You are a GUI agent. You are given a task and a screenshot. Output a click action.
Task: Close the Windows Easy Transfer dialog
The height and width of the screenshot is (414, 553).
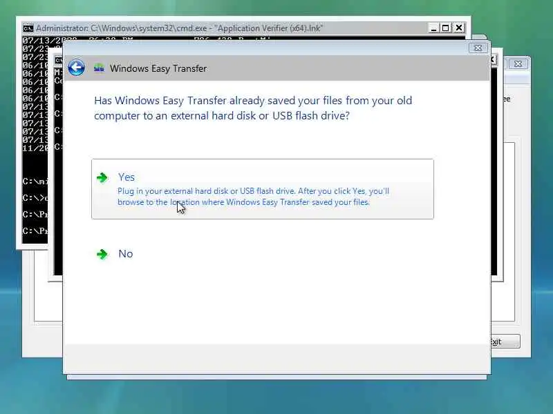(478, 48)
